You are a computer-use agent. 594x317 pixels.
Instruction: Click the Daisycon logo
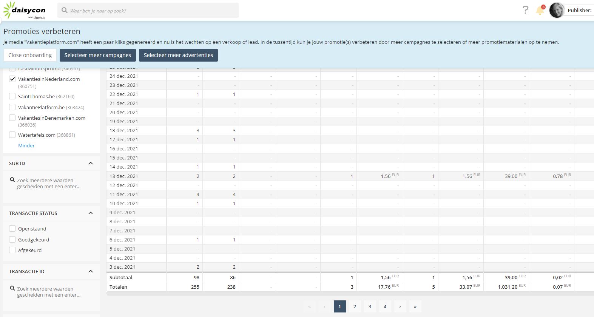click(25, 10)
